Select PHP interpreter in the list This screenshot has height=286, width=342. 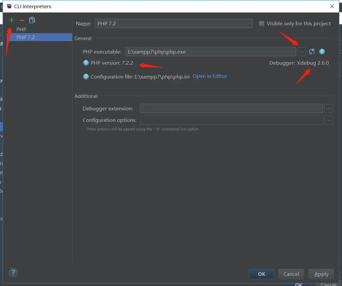coord(39,30)
